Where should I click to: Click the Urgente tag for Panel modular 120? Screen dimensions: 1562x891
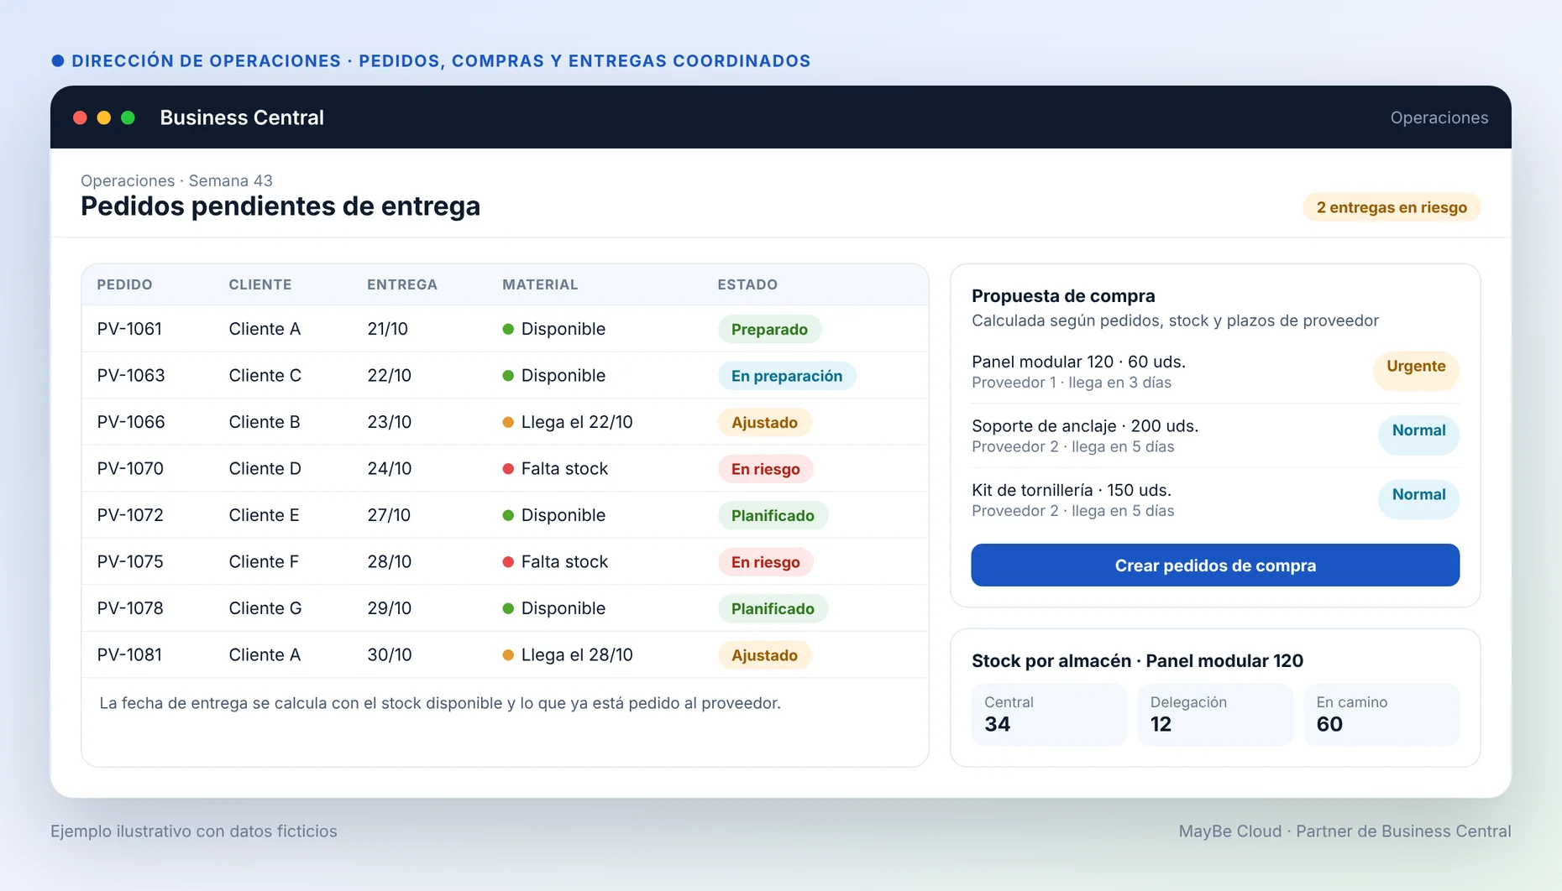click(1416, 369)
